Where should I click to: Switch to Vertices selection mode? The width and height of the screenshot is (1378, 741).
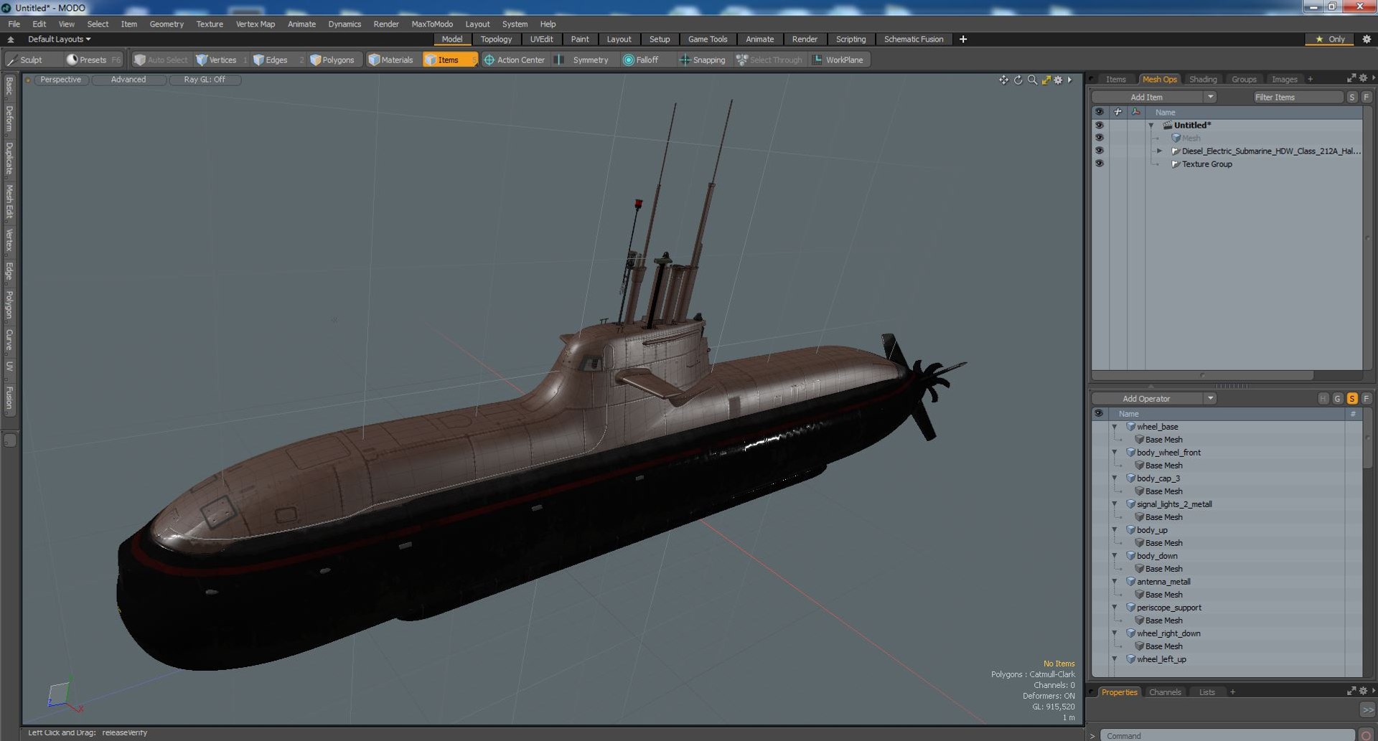point(217,60)
